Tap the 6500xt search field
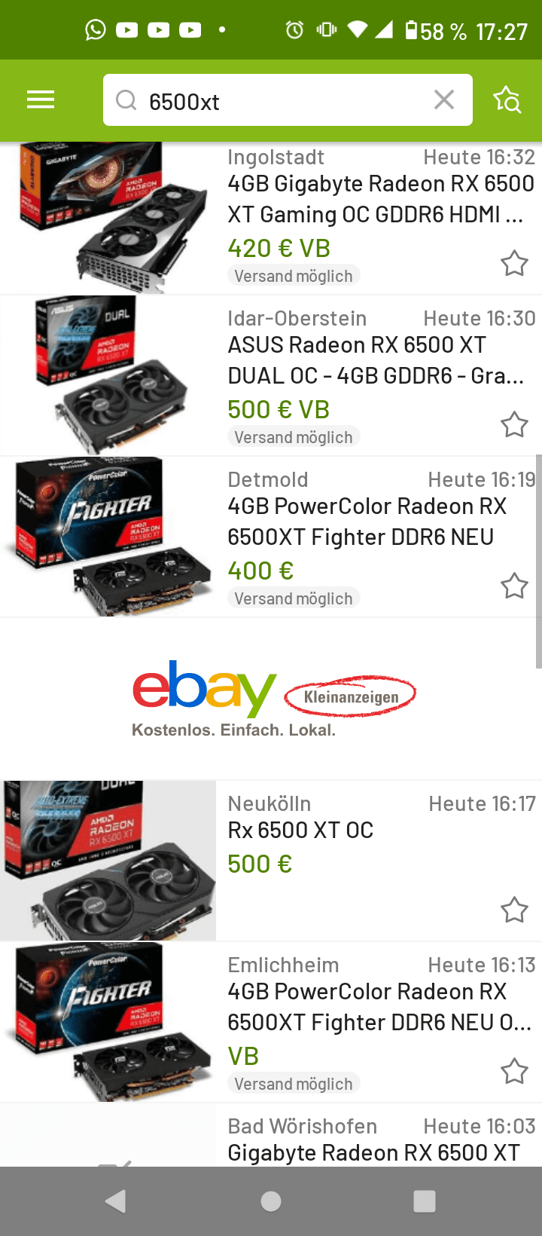 click(288, 100)
